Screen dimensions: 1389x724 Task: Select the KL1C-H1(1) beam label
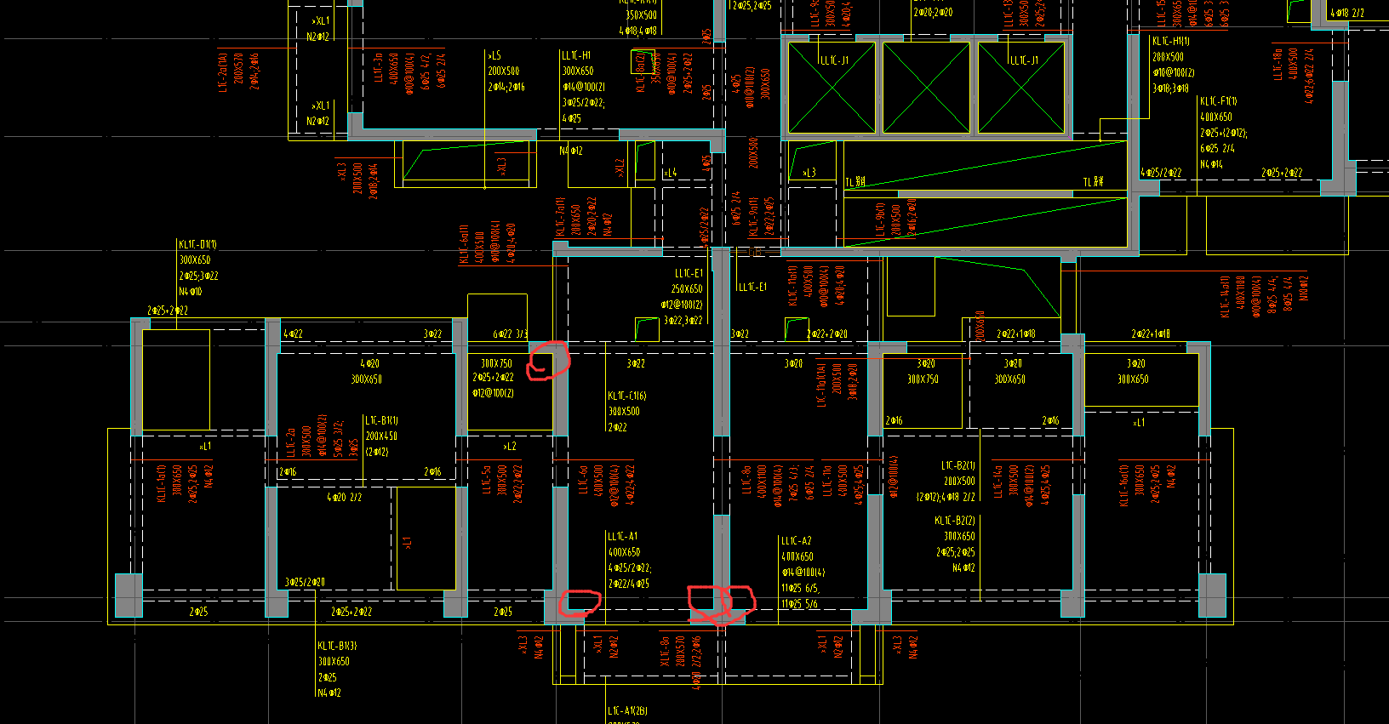coord(1171,41)
